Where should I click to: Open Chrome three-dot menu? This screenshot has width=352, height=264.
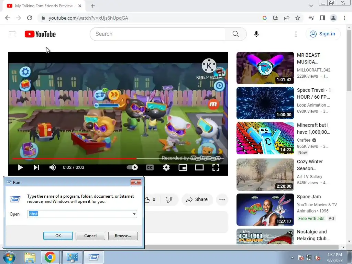click(344, 18)
